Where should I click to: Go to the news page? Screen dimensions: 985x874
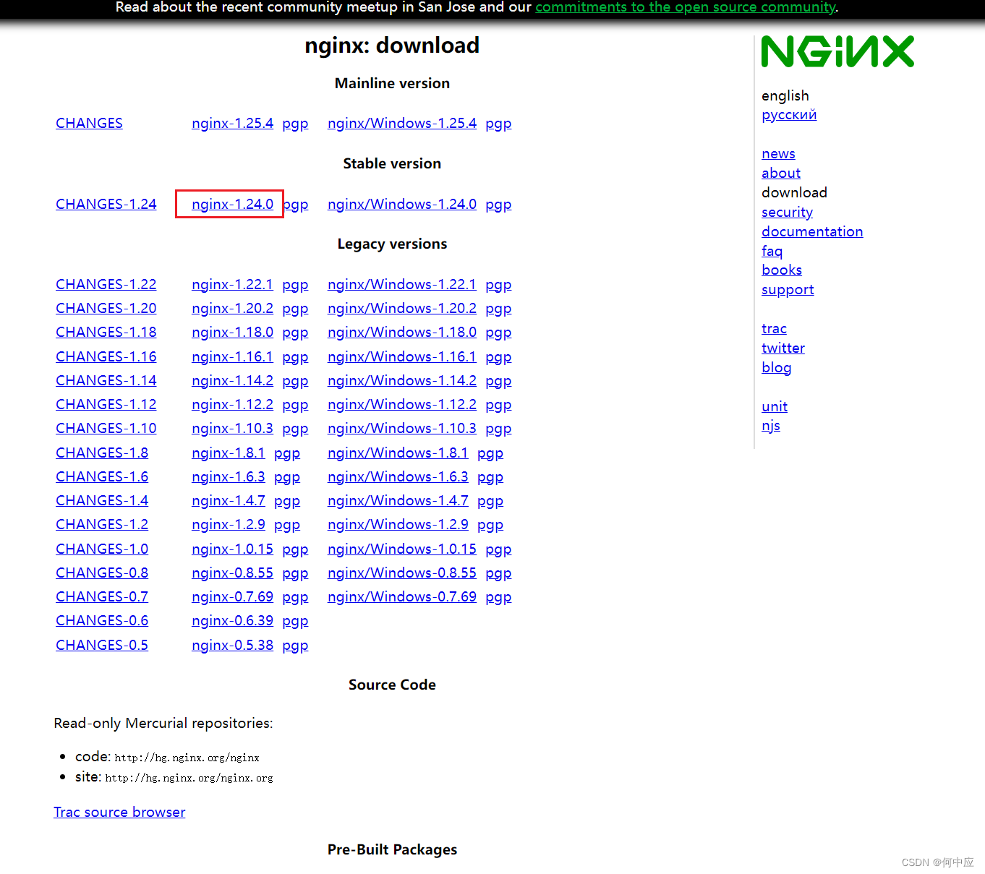(x=778, y=154)
